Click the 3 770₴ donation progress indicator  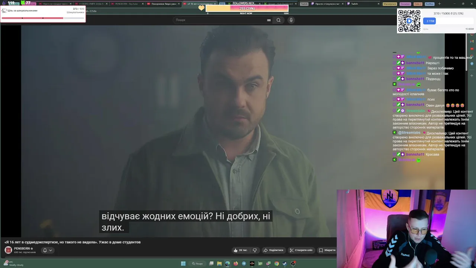tap(429, 21)
